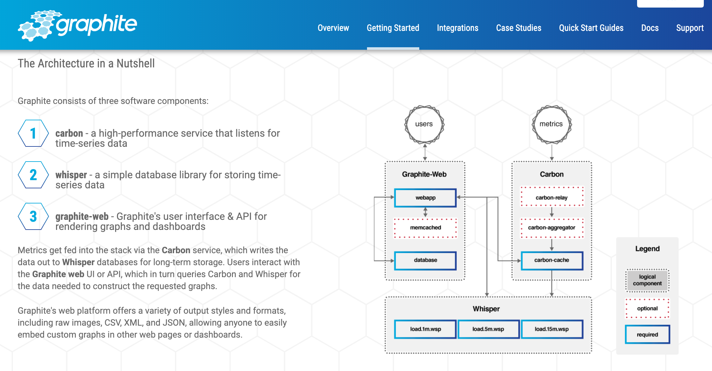Open Case Studies section
712x371 pixels.
[519, 28]
